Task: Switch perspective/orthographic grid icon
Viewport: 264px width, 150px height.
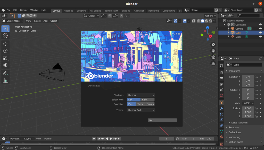Action: (x=213, y=63)
